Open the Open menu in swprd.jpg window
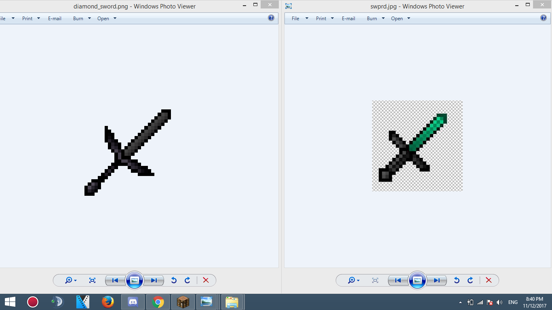The width and height of the screenshot is (552, 310). pos(397,19)
